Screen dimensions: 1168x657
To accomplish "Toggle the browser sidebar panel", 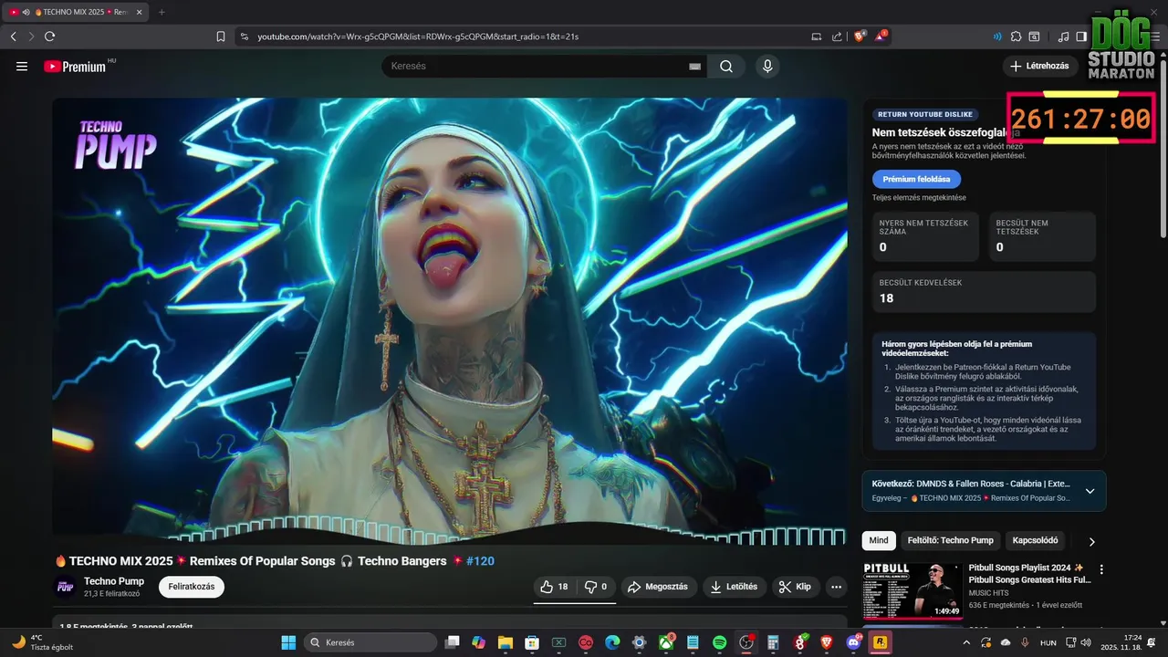I will click(1081, 36).
